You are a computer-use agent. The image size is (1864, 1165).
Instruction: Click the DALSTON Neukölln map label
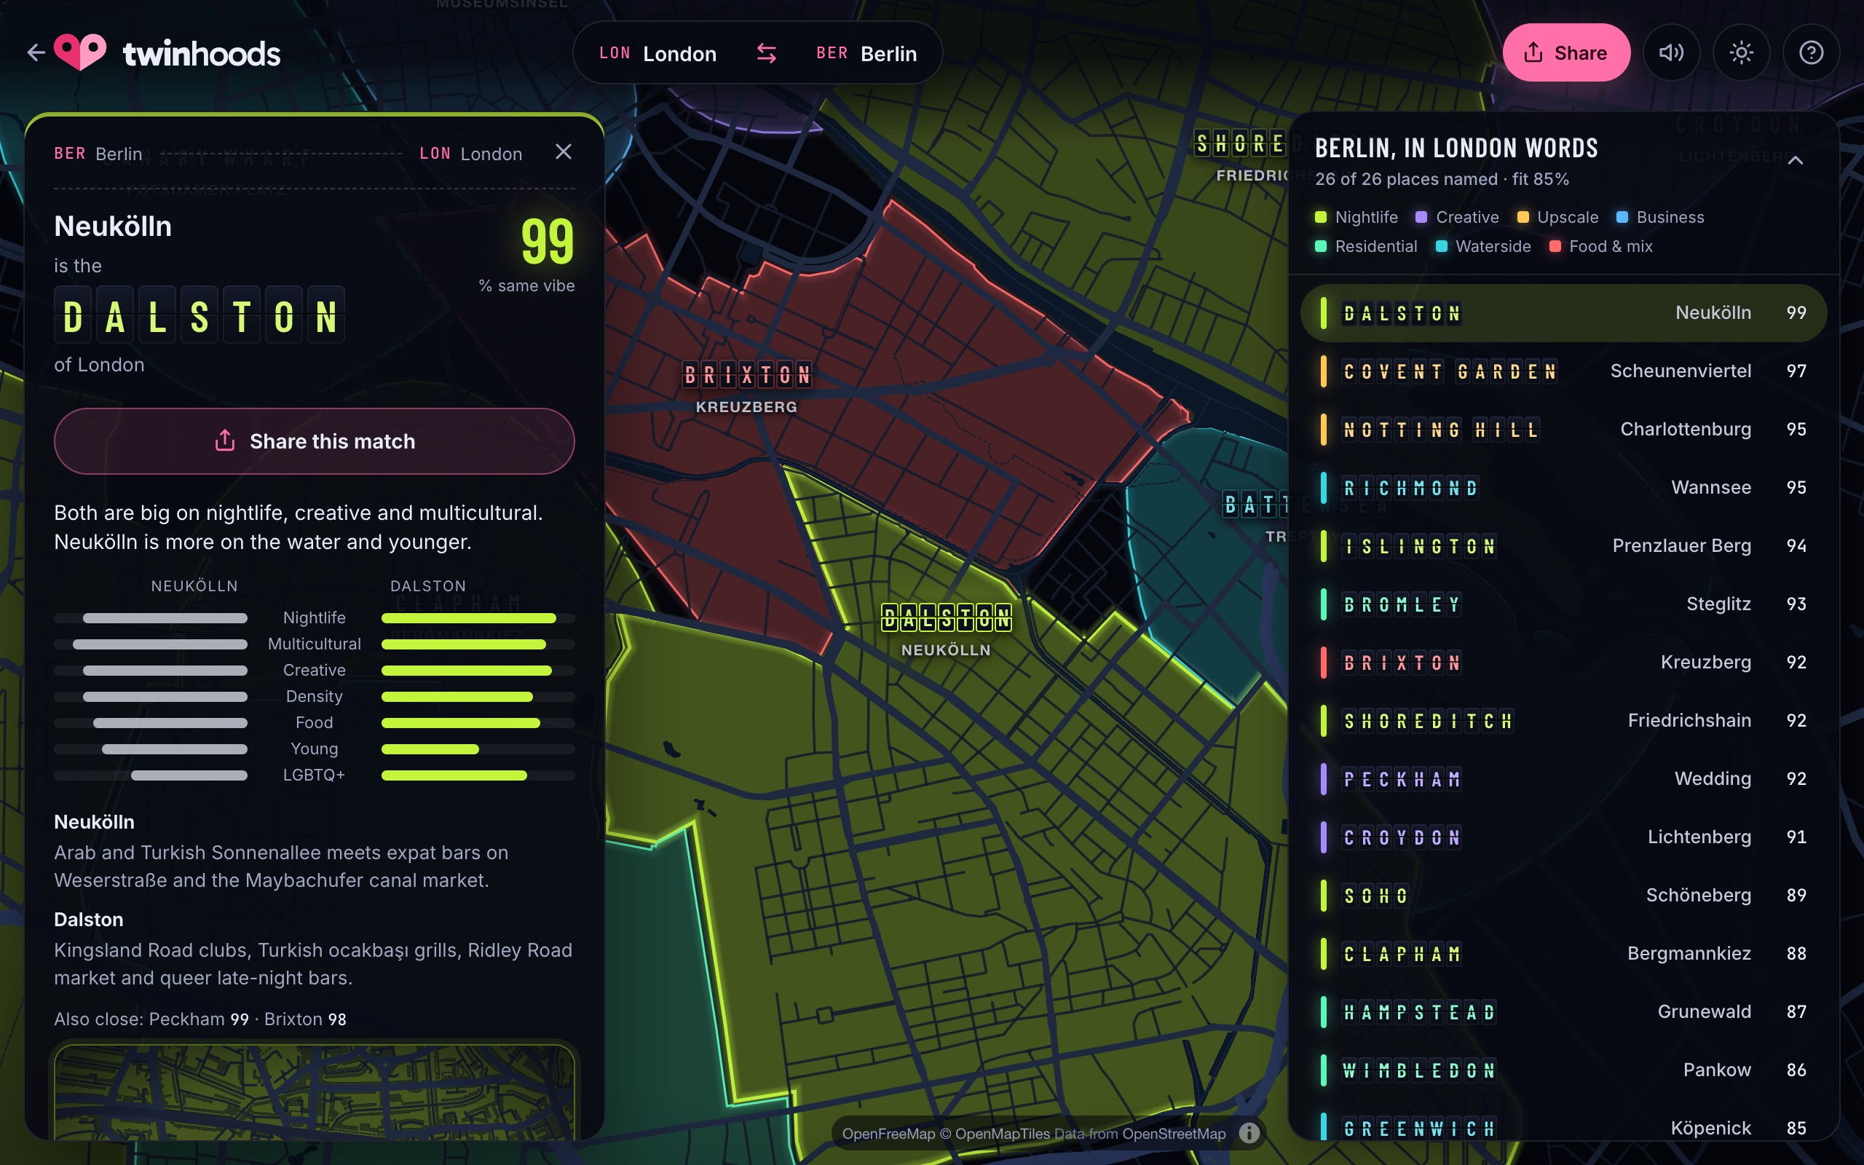(946, 631)
